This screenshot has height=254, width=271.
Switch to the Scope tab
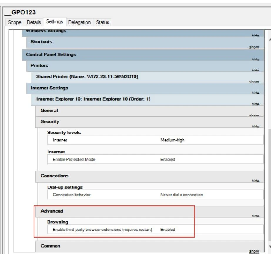14,22
